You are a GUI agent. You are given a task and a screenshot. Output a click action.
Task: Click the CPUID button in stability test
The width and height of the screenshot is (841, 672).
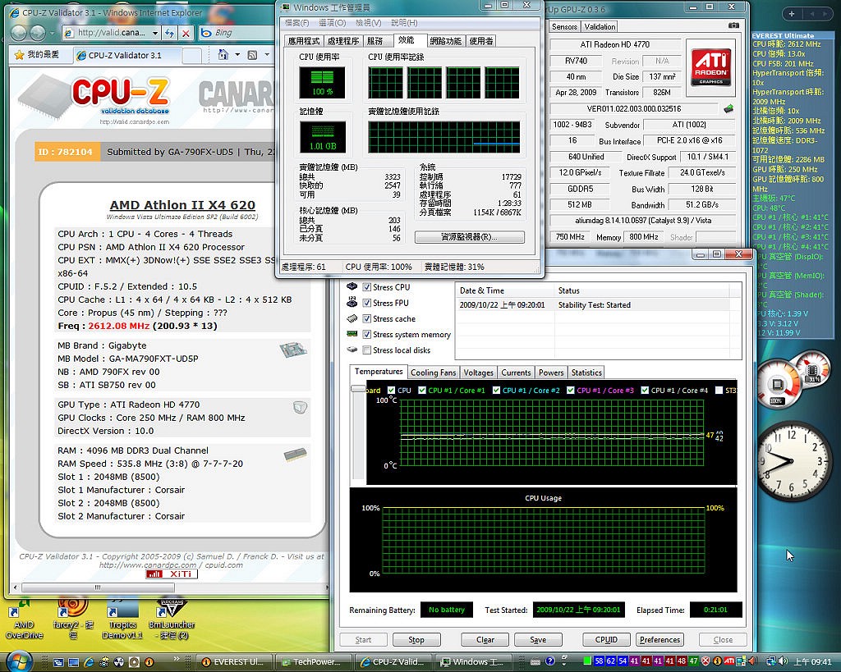pos(606,639)
